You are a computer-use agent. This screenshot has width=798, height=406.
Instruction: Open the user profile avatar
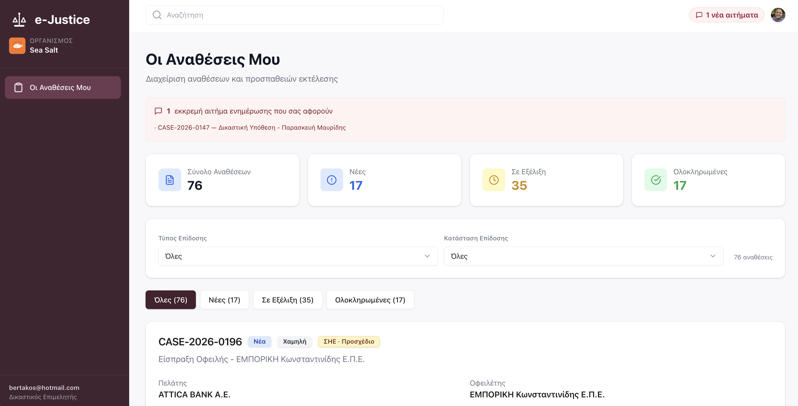[778, 15]
